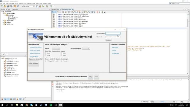Image resolution: width=190 pixels, height=107 pixels.
Task: Tick the Hjälm checkbox
Action: point(61,53)
